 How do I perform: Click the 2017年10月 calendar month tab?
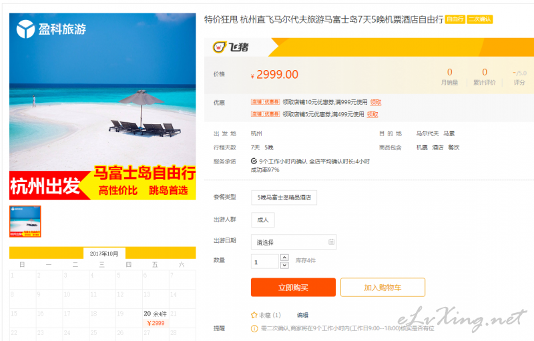(104, 253)
